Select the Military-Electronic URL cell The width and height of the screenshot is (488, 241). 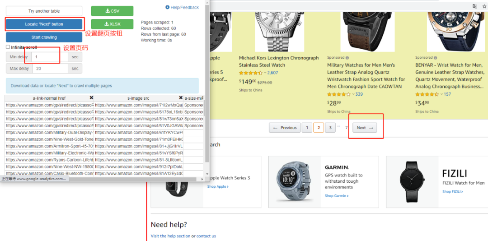49,153
